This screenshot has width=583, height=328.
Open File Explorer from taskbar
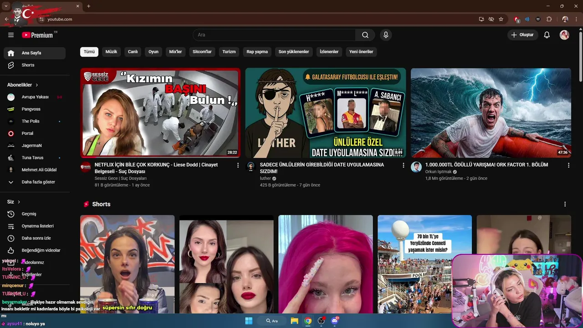294,321
